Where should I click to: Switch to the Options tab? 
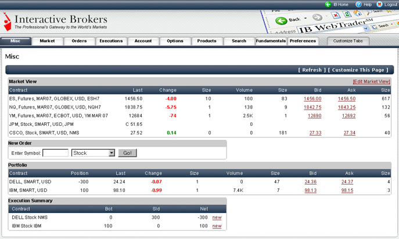click(x=175, y=41)
